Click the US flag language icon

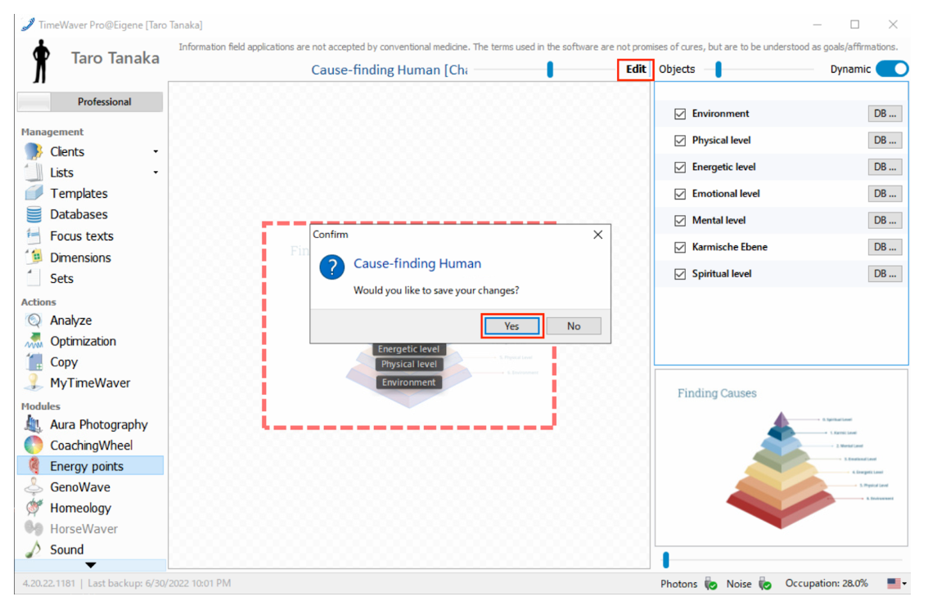click(894, 583)
